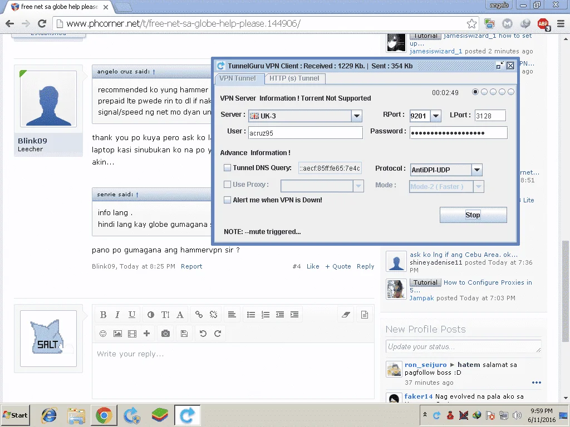Quote Blink09's post

pos(338,266)
